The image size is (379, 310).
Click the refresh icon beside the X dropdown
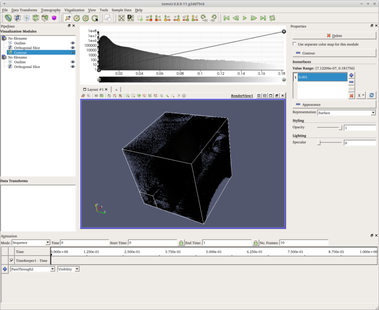pos(371,96)
